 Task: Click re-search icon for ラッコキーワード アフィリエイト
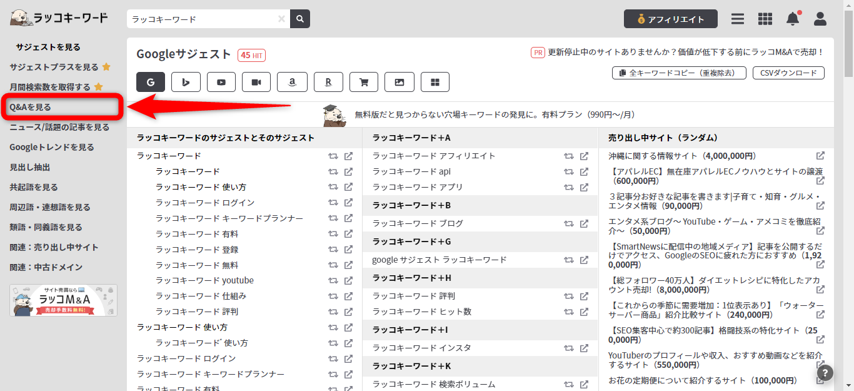(569, 156)
